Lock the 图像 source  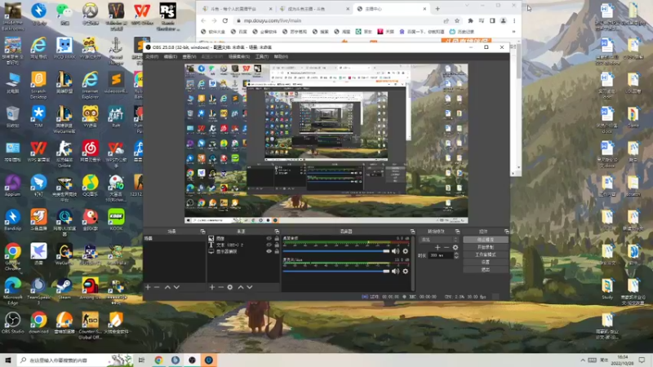[277, 238]
